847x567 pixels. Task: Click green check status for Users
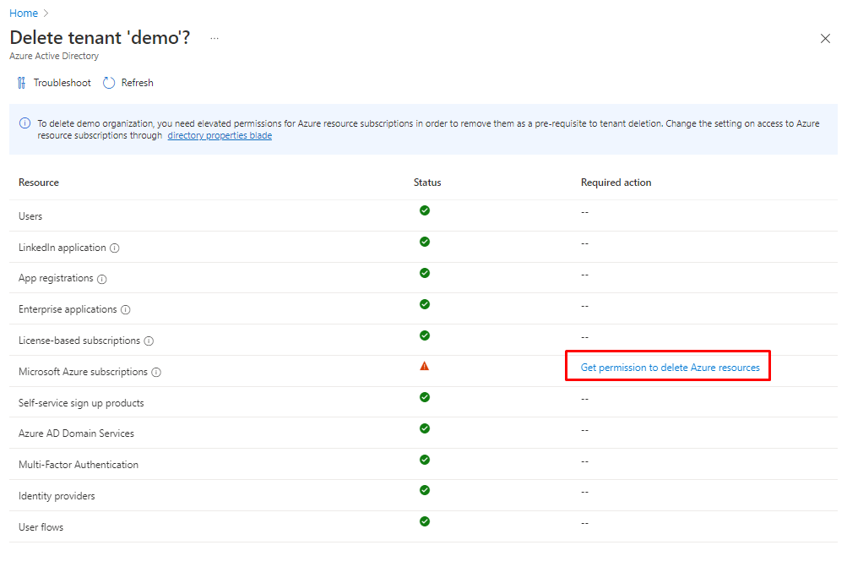[425, 210]
